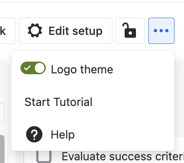Screen dimensions: 184x163
Task: Click the word Help beside the question mark
Action: pyautogui.click(x=63, y=134)
